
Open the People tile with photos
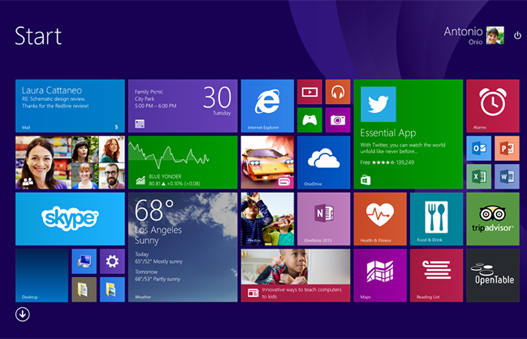coord(70,163)
